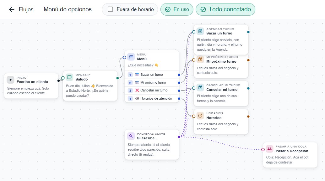
Task: Select menu option 3 Cancelar mi turno
Action: (152, 90)
